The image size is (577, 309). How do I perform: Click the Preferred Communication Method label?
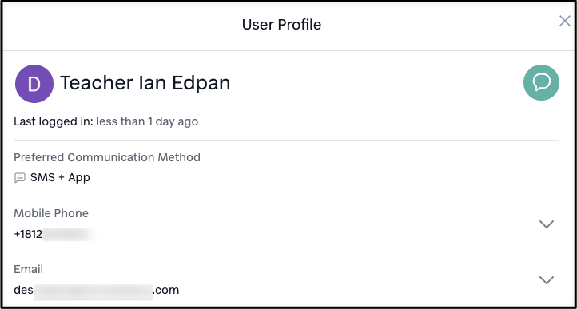pyautogui.click(x=107, y=157)
